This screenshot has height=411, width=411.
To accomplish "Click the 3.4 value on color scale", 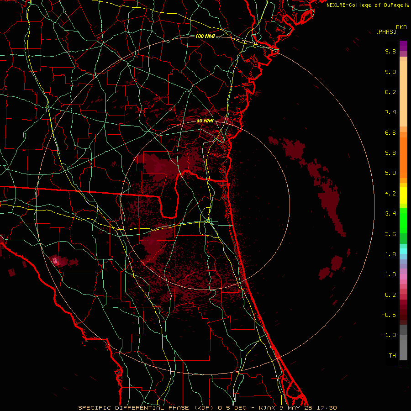I will click(390, 214).
